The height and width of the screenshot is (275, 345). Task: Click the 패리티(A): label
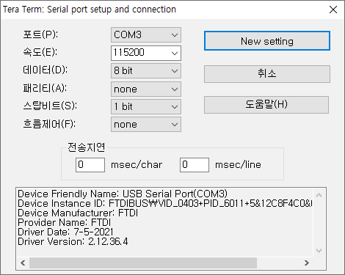pyautogui.click(x=45, y=88)
